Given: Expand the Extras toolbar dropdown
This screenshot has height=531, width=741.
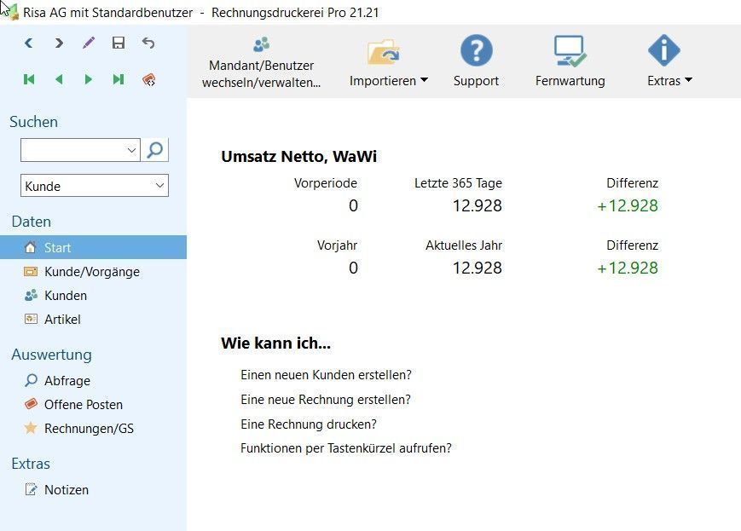Looking at the screenshot, I should click(x=669, y=81).
